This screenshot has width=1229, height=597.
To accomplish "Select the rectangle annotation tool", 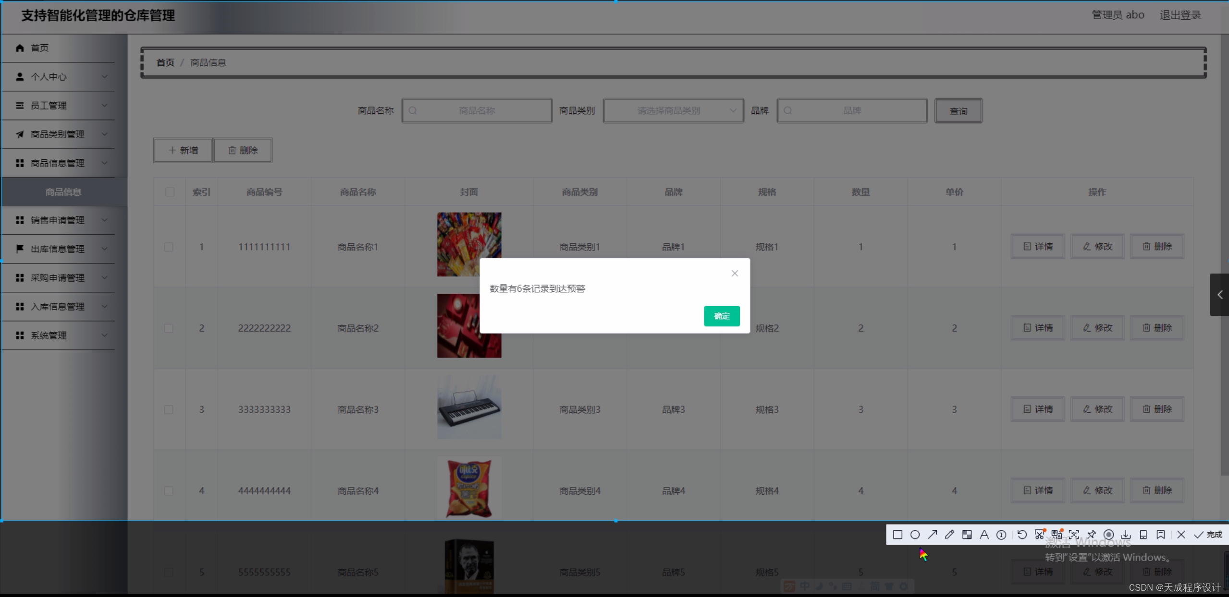I will coord(897,535).
